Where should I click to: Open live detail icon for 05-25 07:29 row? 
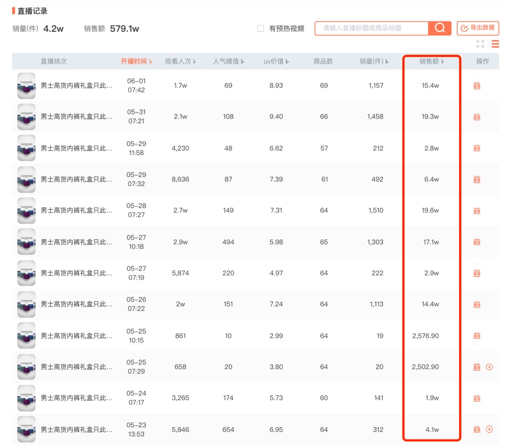(x=476, y=366)
